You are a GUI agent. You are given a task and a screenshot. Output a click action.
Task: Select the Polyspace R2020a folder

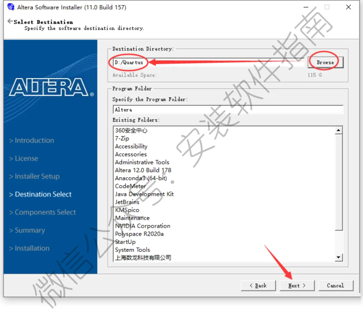coord(139,234)
